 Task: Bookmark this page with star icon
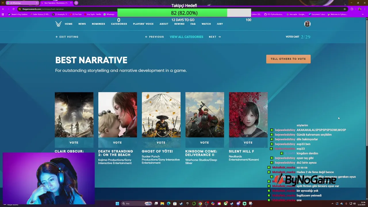point(344,9)
